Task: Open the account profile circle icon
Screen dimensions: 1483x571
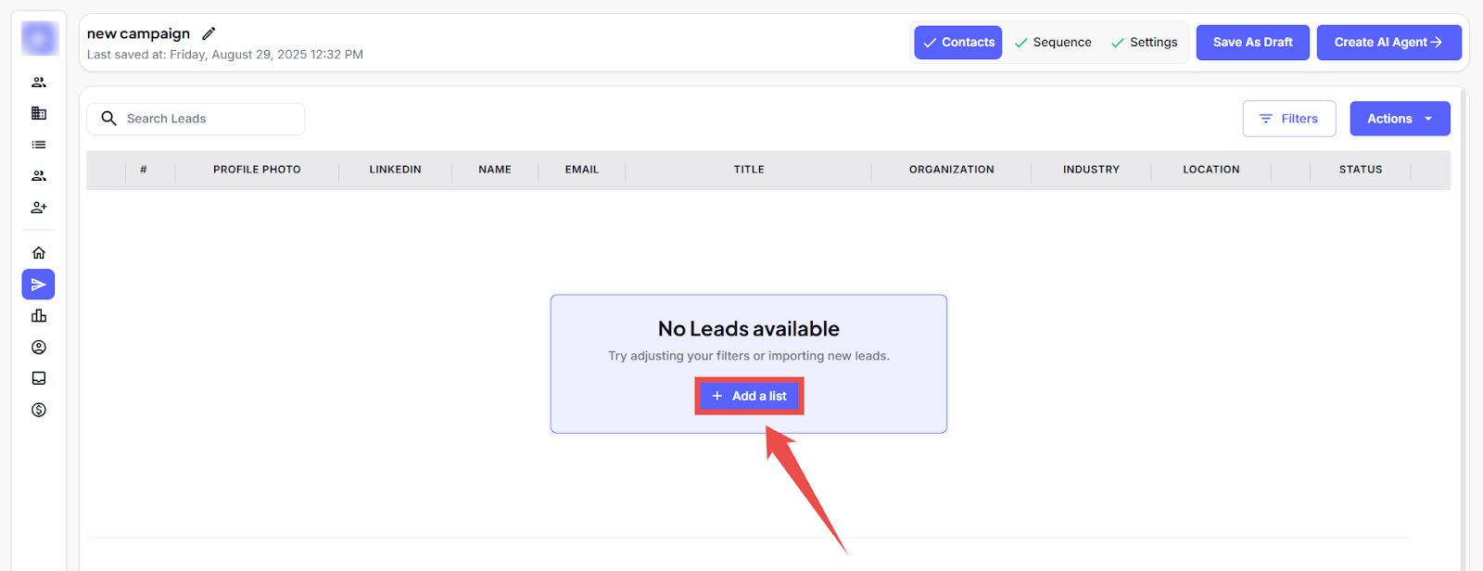Action: pos(39,348)
